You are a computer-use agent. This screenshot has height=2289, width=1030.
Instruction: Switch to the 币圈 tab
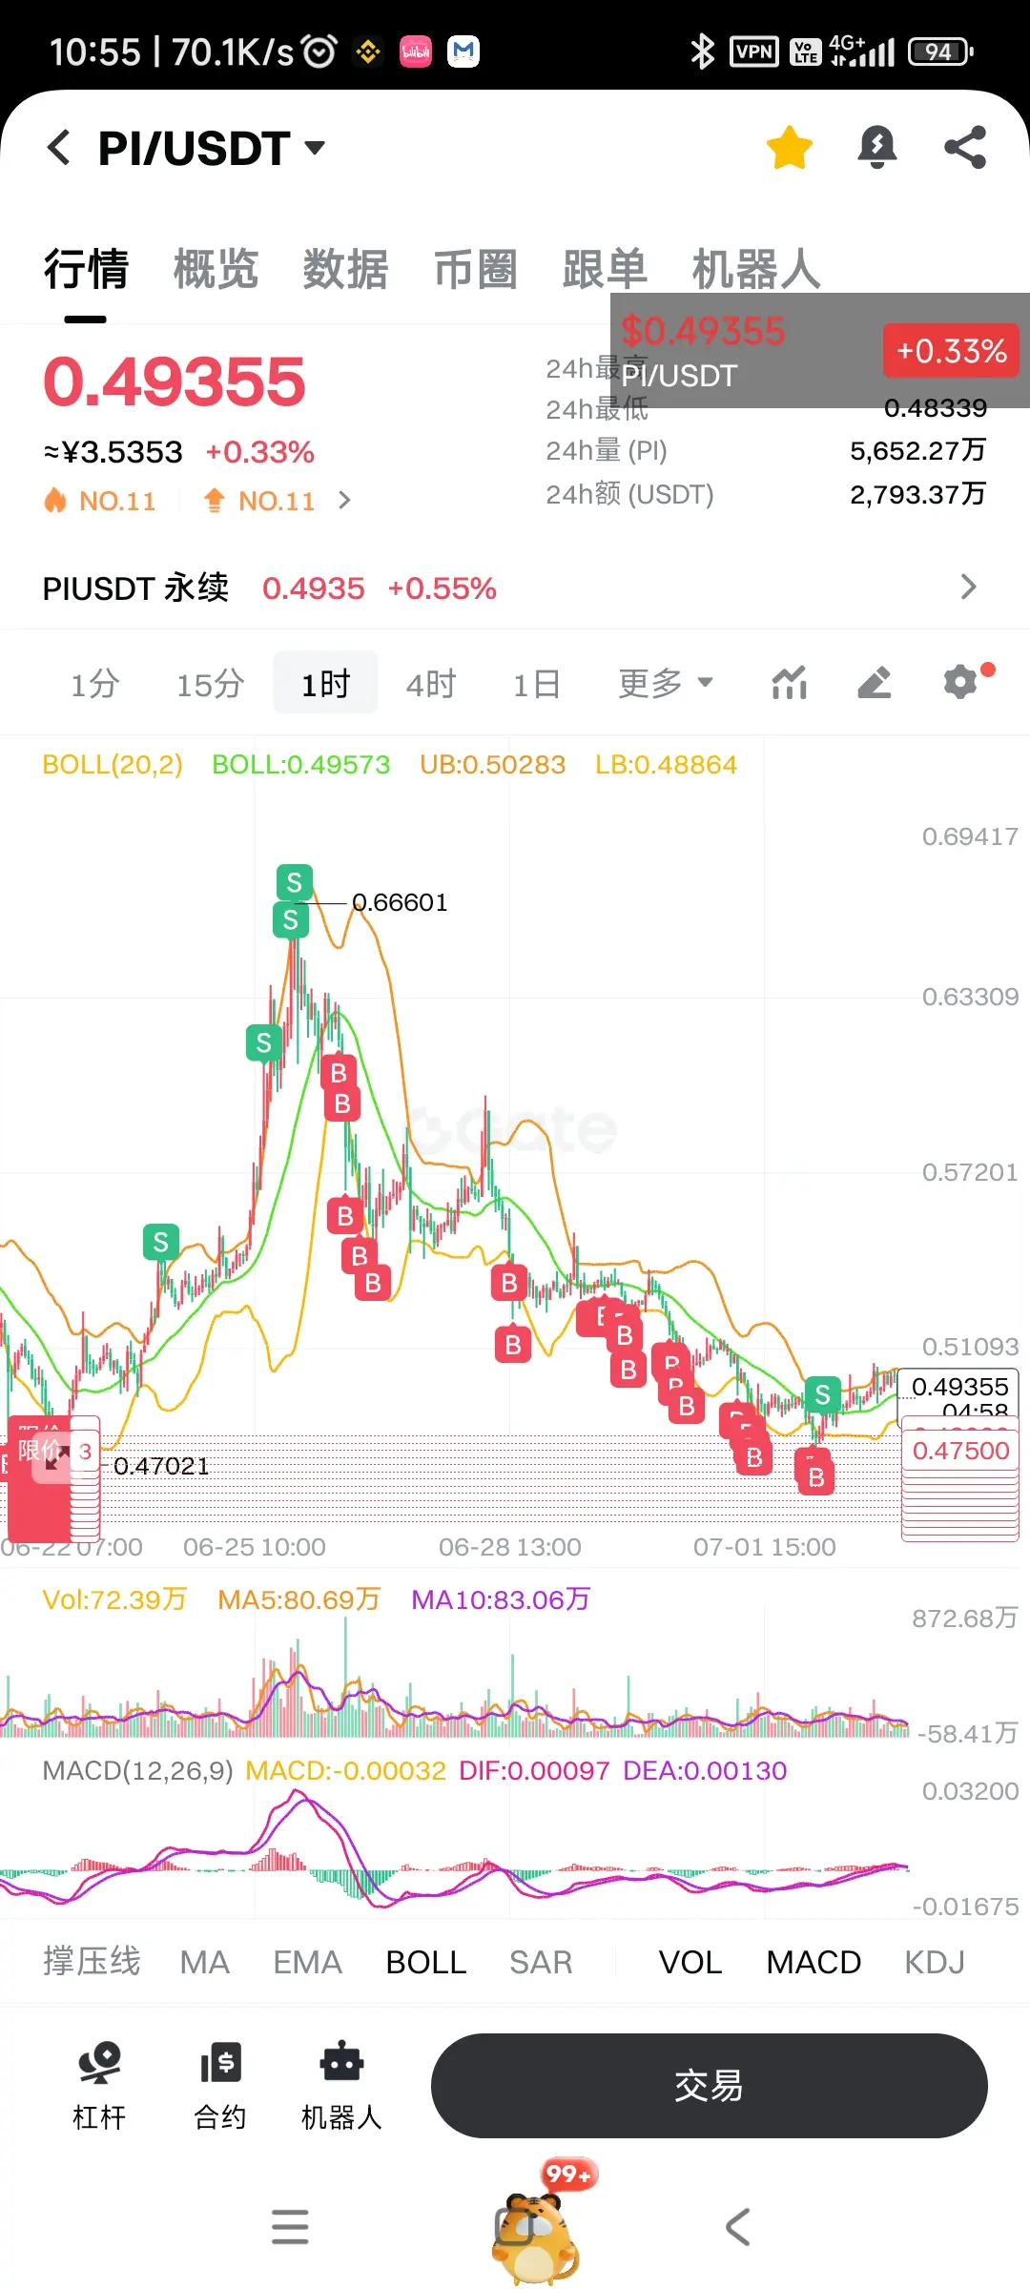(x=475, y=269)
